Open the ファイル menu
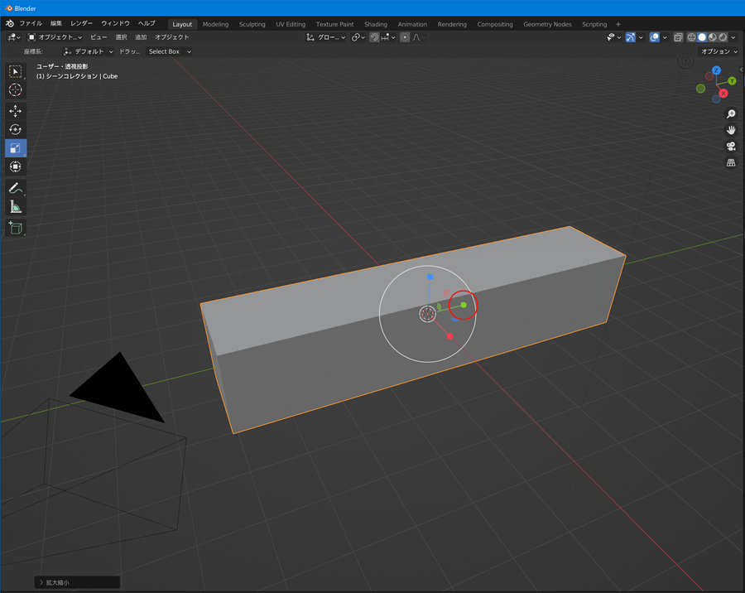The width and height of the screenshot is (745, 593). click(31, 24)
